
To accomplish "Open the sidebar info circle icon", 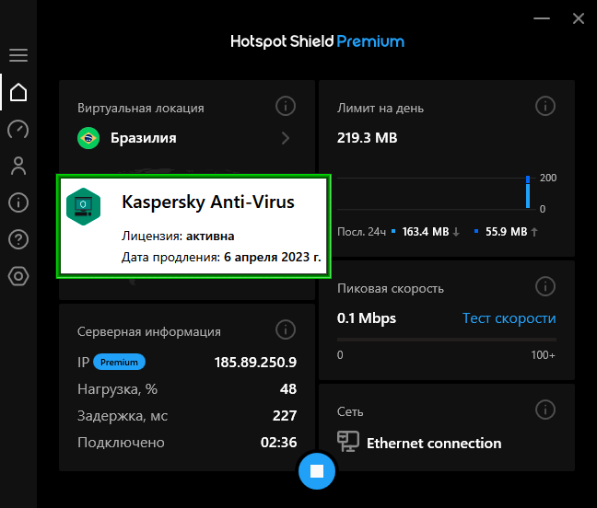I will [x=18, y=202].
